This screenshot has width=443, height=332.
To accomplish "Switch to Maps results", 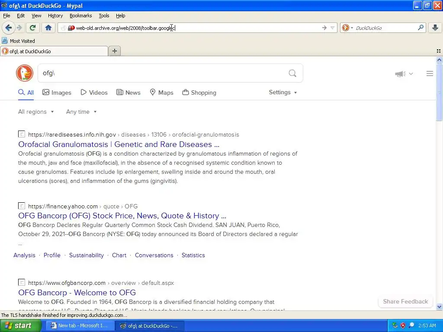I will pyautogui.click(x=161, y=93).
